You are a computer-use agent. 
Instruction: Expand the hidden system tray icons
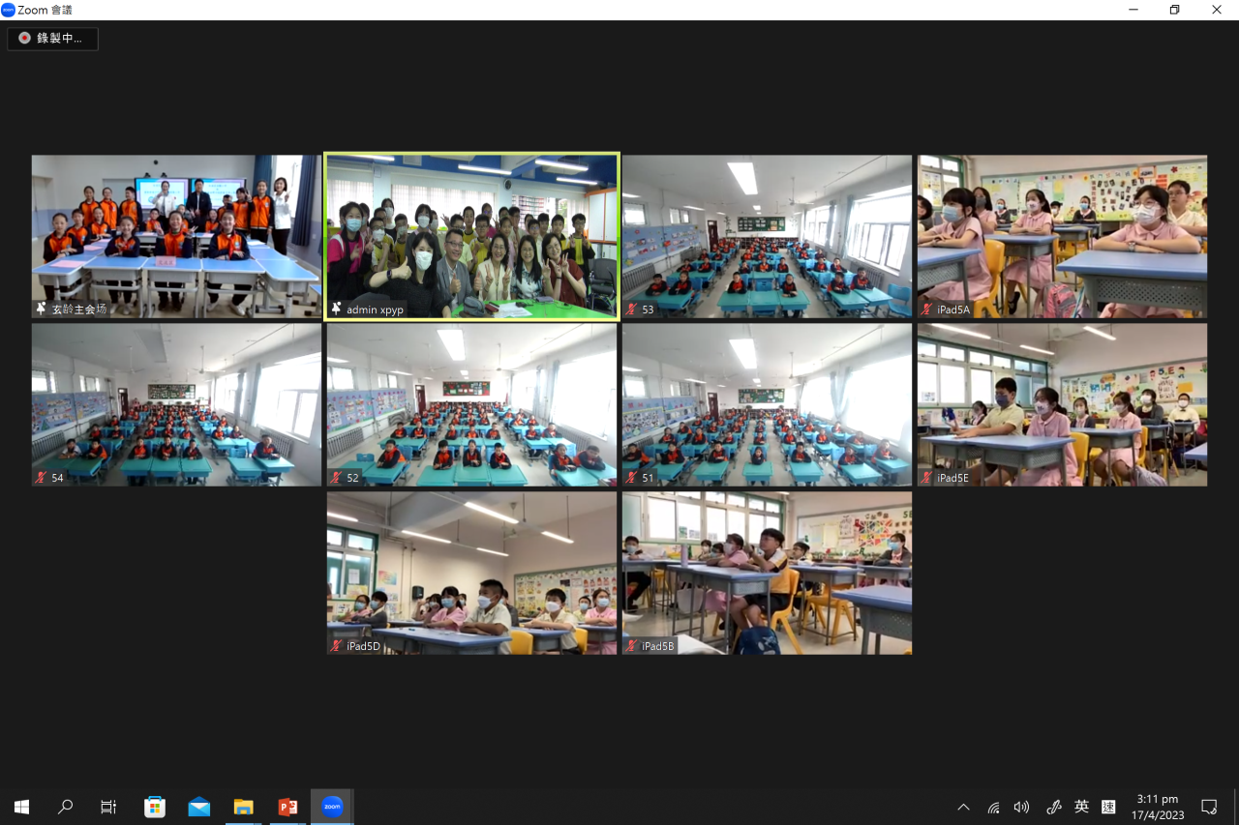click(963, 807)
